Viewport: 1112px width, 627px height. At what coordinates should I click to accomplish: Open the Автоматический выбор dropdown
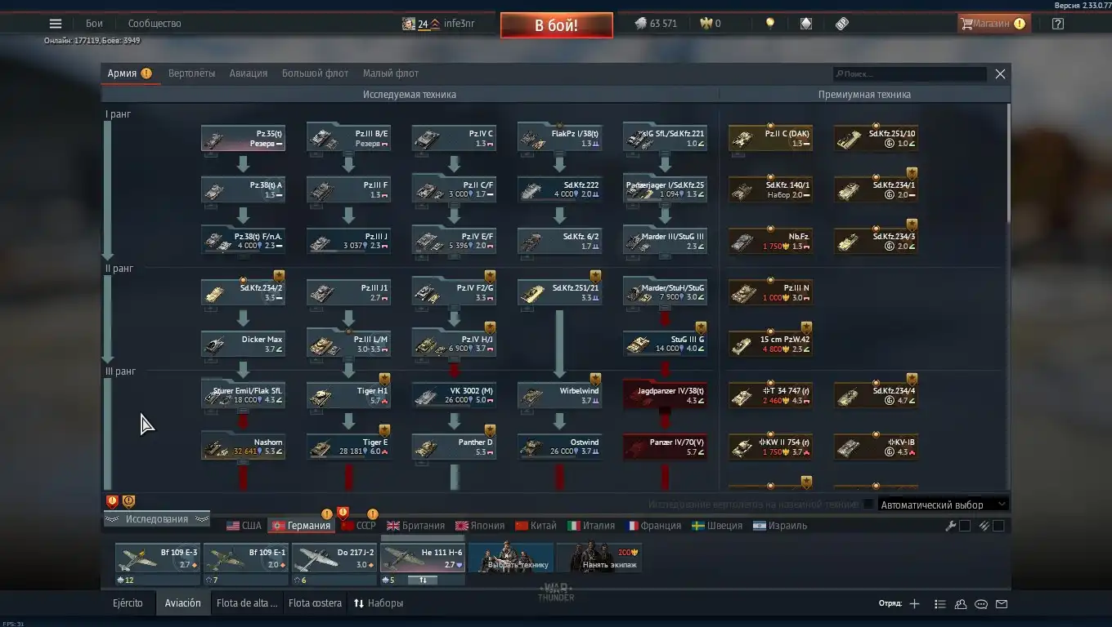(x=943, y=505)
